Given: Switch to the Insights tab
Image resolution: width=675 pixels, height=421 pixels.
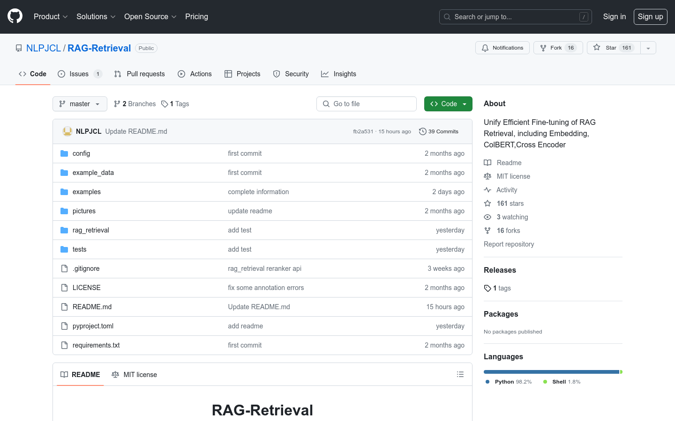Looking at the screenshot, I should click(338, 74).
